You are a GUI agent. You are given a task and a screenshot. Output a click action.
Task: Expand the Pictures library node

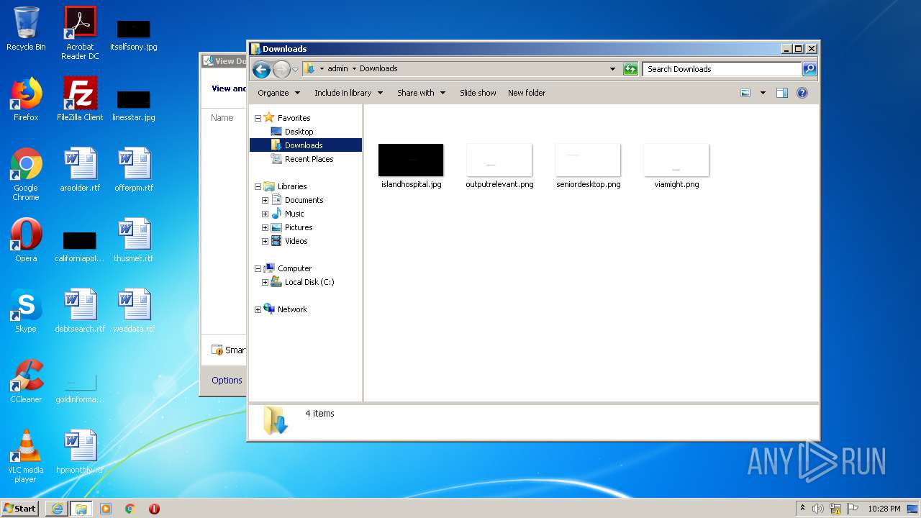point(265,227)
